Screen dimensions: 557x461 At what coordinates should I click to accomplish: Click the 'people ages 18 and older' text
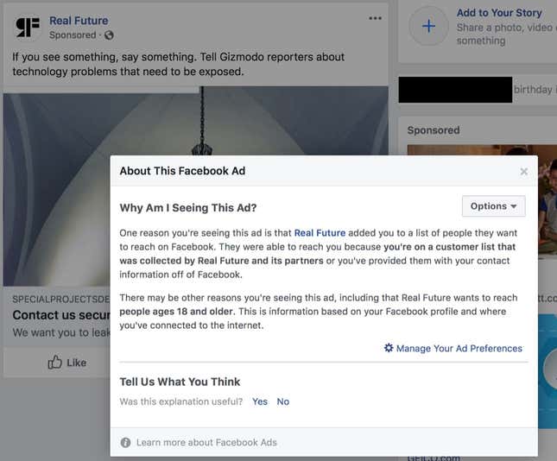pyautogui.click(x=176, y=312)
